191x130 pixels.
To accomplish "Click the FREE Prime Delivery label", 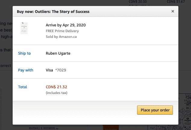I will [62, 31].
